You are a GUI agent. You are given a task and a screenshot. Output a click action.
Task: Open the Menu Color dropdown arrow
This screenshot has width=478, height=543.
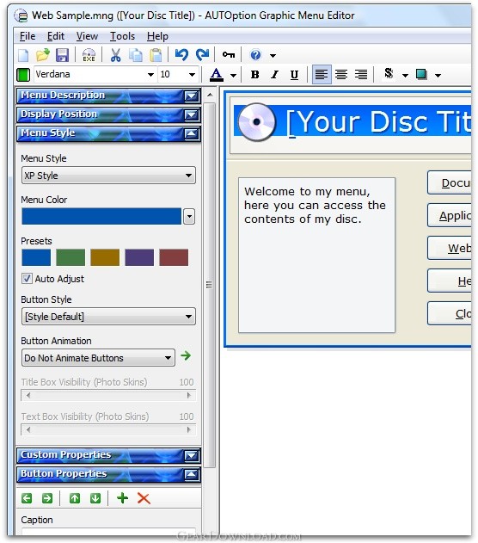coord(189,217)
